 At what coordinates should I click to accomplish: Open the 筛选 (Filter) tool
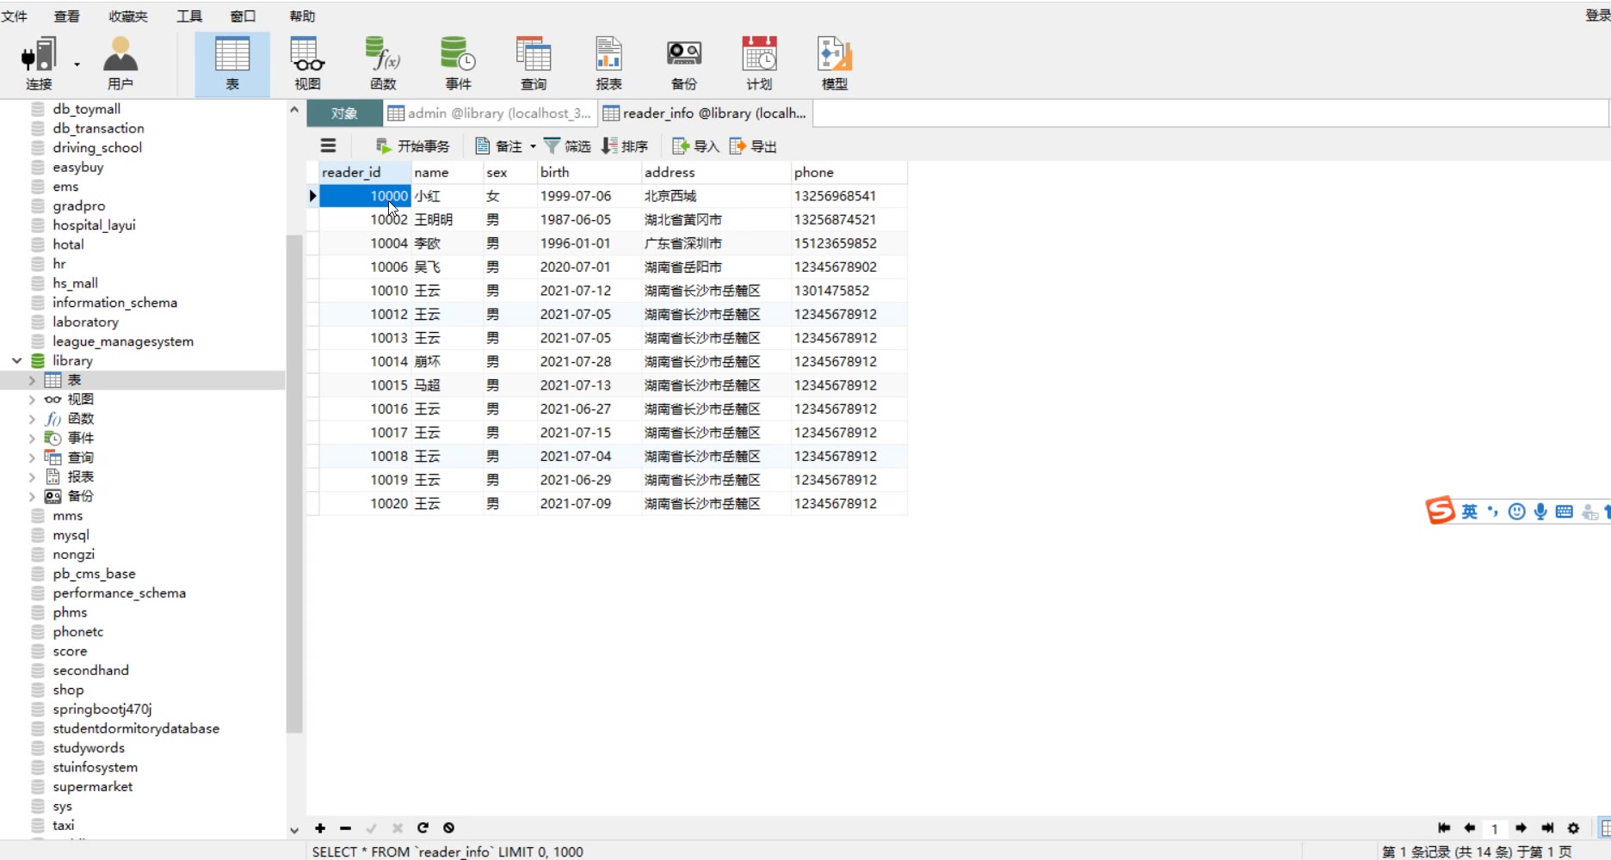click(567, 146)
